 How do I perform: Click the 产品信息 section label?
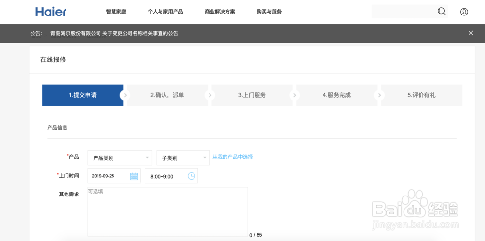pos(57,127)
